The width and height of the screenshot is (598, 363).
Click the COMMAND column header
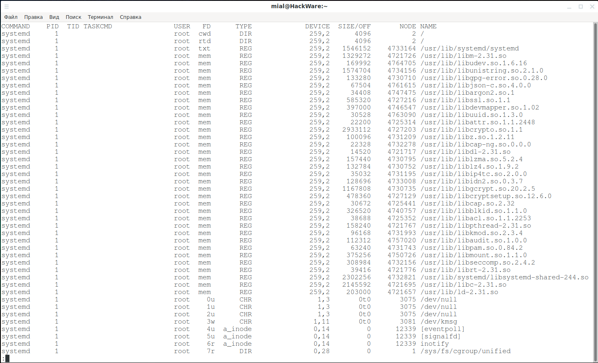click(16, 26)
